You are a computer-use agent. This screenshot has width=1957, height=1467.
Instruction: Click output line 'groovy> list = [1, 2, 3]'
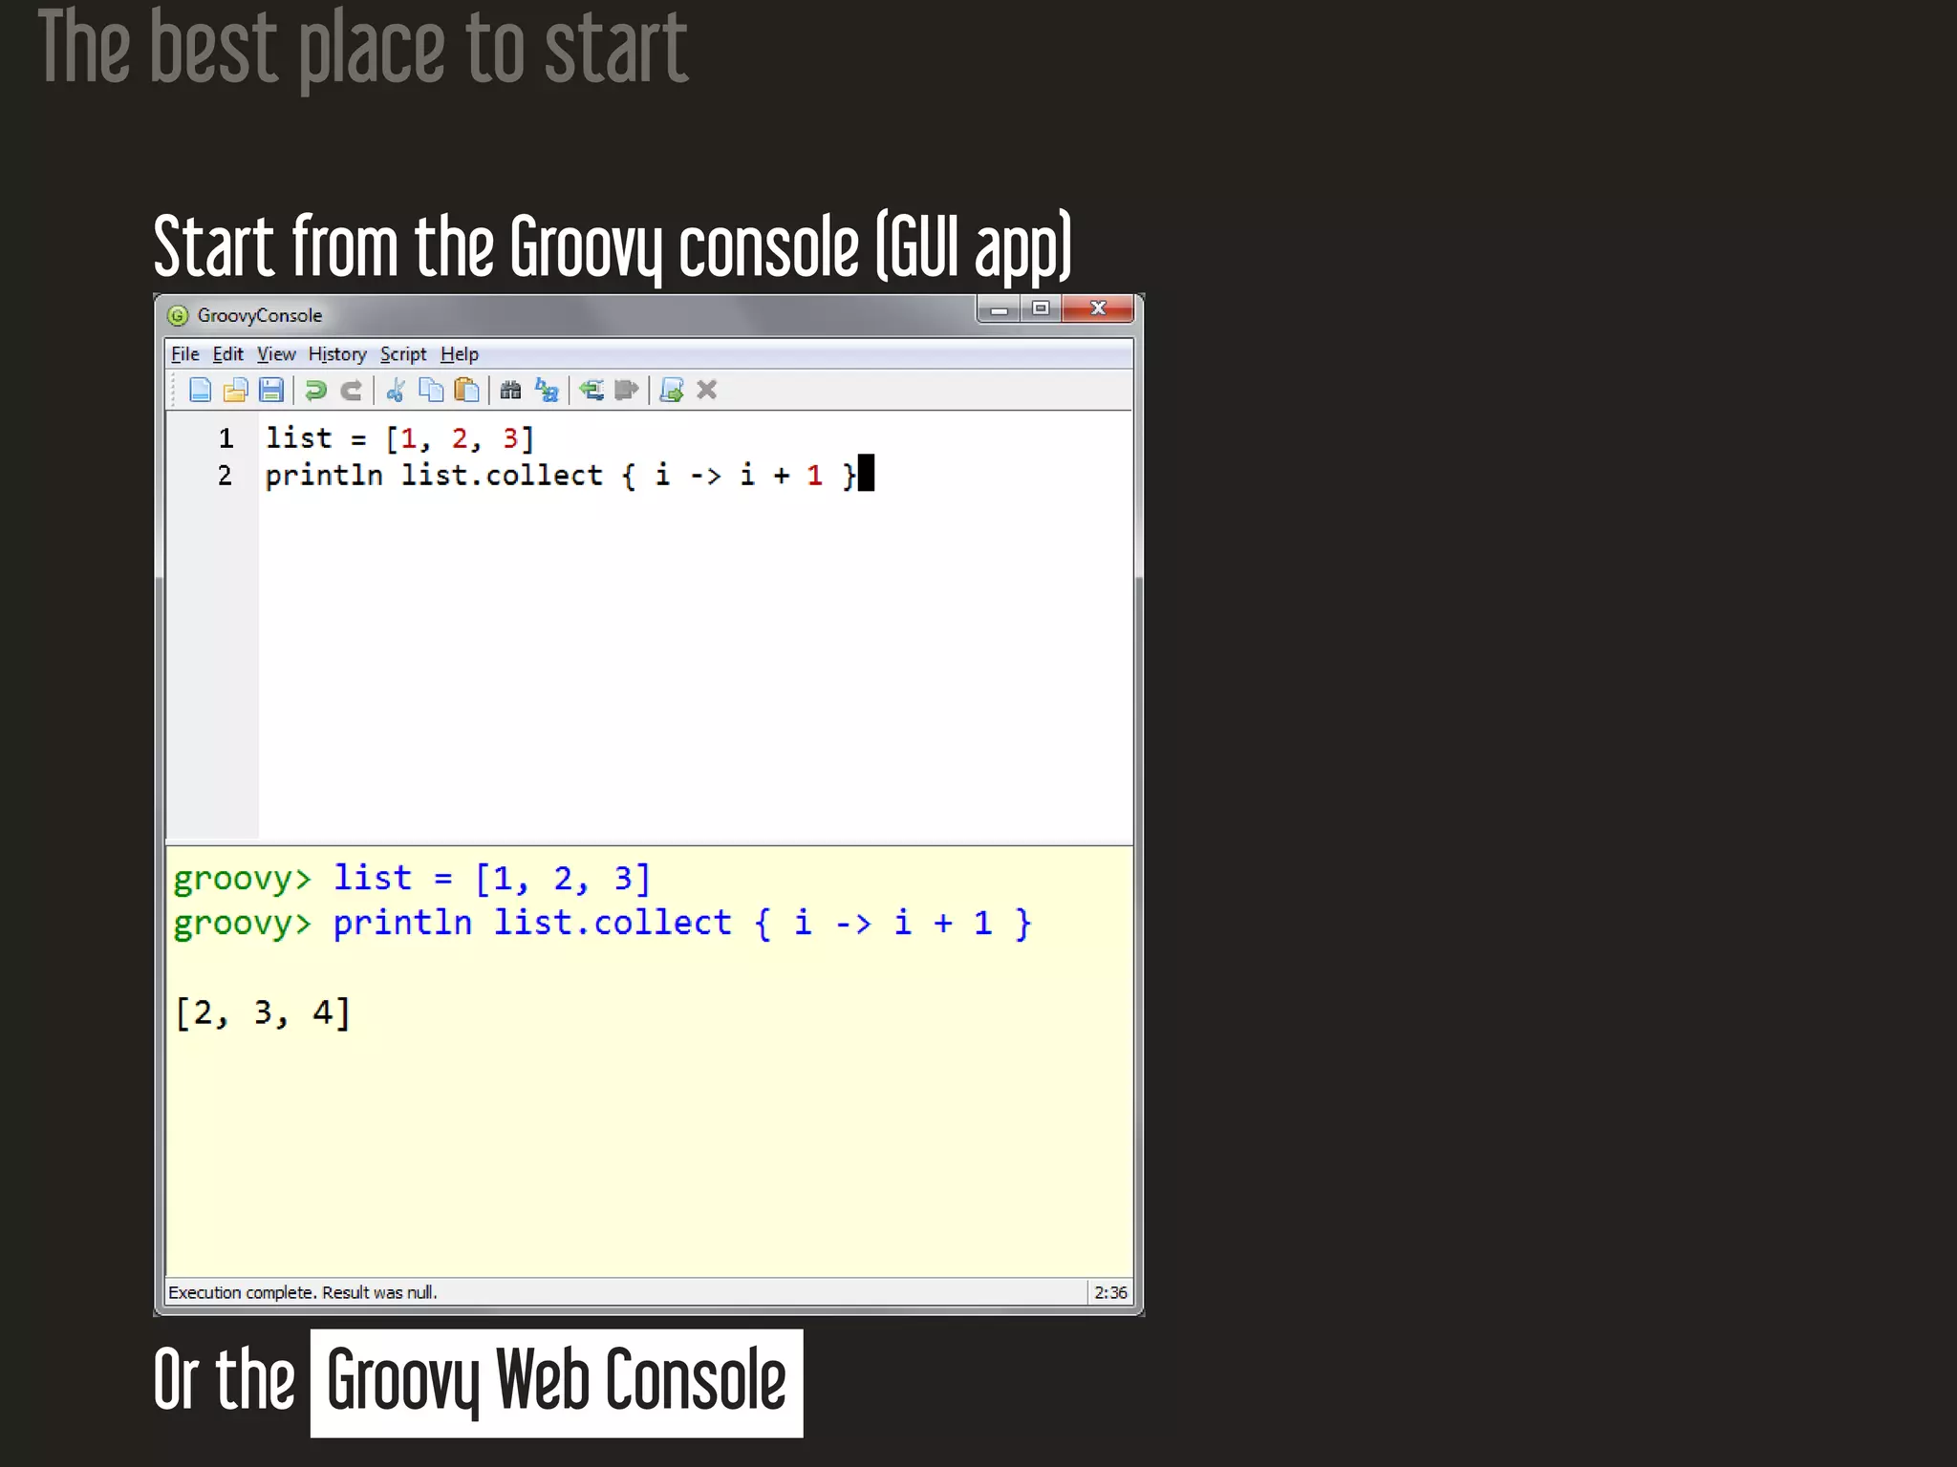coord(412,878)
